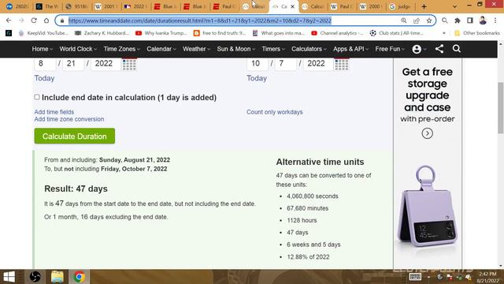Screen dimensions: 504x284
Task: Click the ad's circled arrow button
Action: [427, 133]
